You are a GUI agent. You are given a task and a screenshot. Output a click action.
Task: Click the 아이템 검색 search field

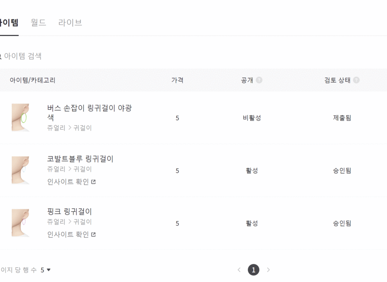pos(76,56)
